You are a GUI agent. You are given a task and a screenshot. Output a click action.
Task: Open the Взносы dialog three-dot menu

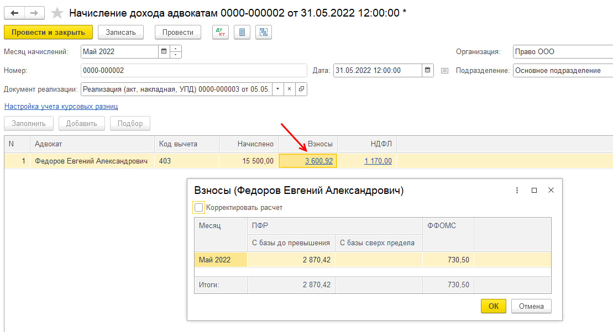[517, 190]
